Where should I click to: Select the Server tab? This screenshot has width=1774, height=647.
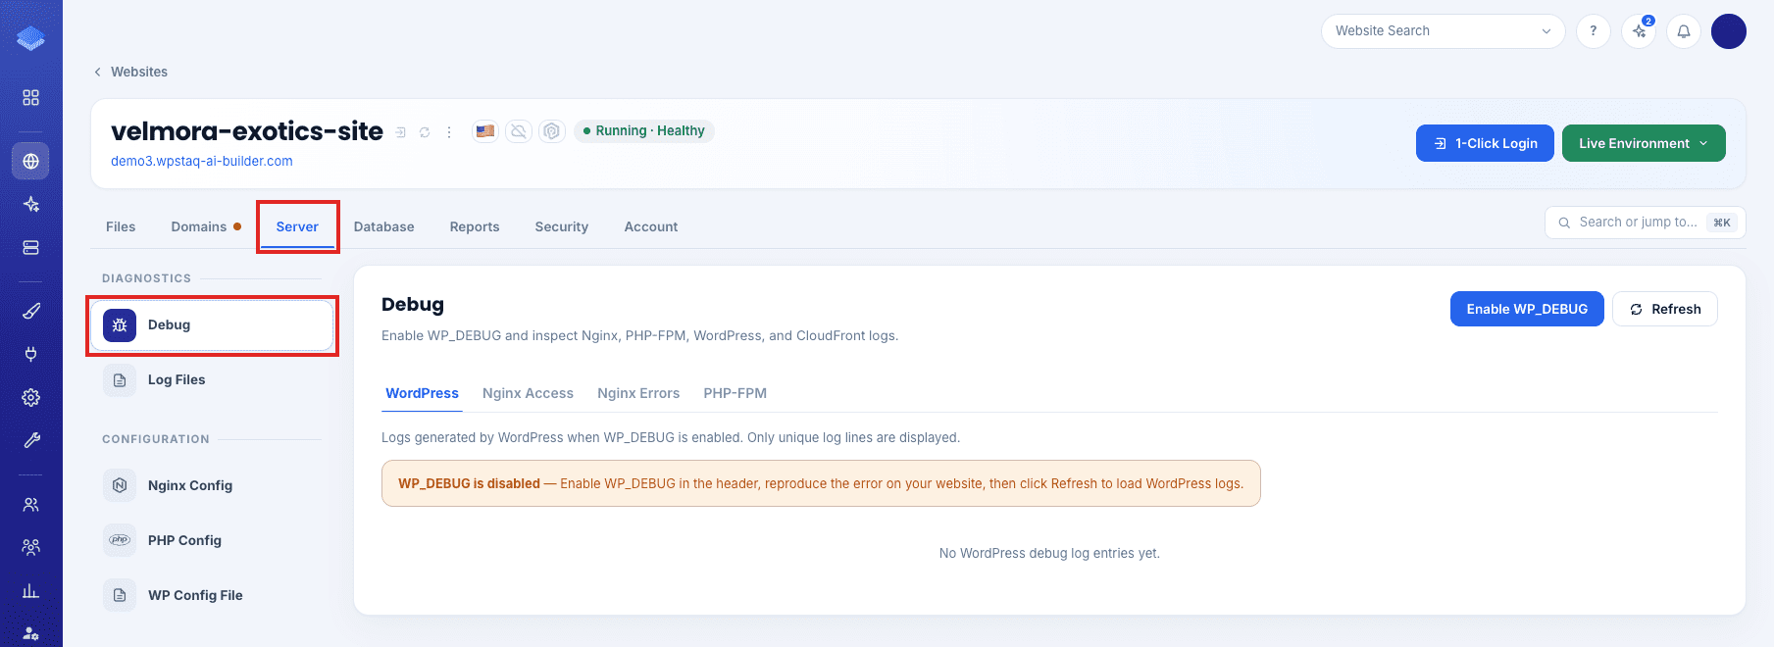[x=297, y=226]
